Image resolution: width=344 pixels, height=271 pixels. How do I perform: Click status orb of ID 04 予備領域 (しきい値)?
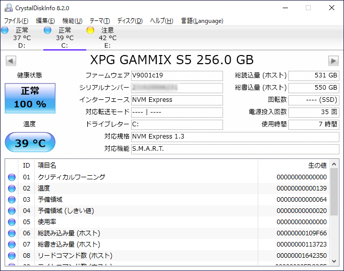(x=12, y=211)
